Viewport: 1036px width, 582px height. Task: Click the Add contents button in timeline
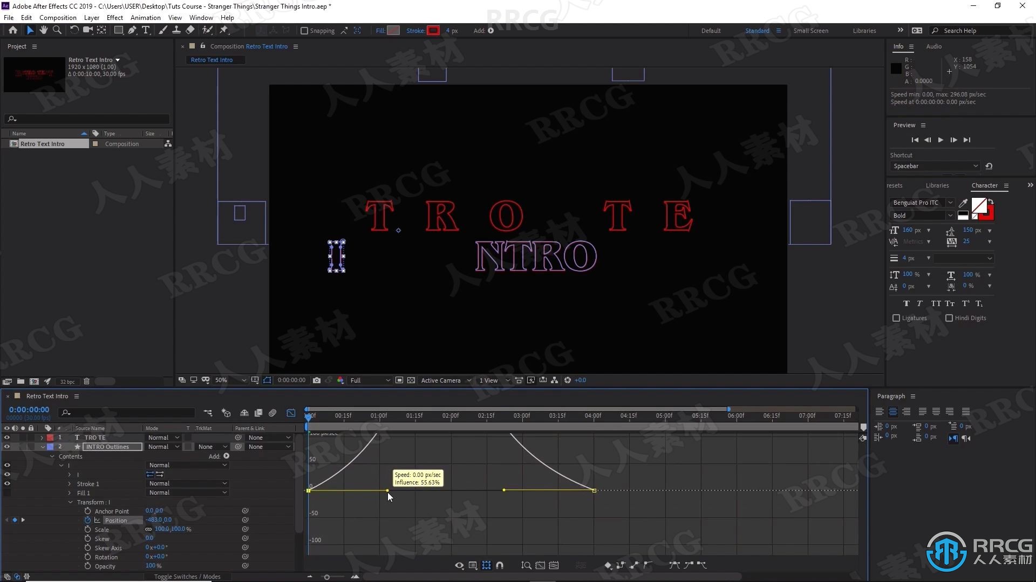(x=226, y=456)
